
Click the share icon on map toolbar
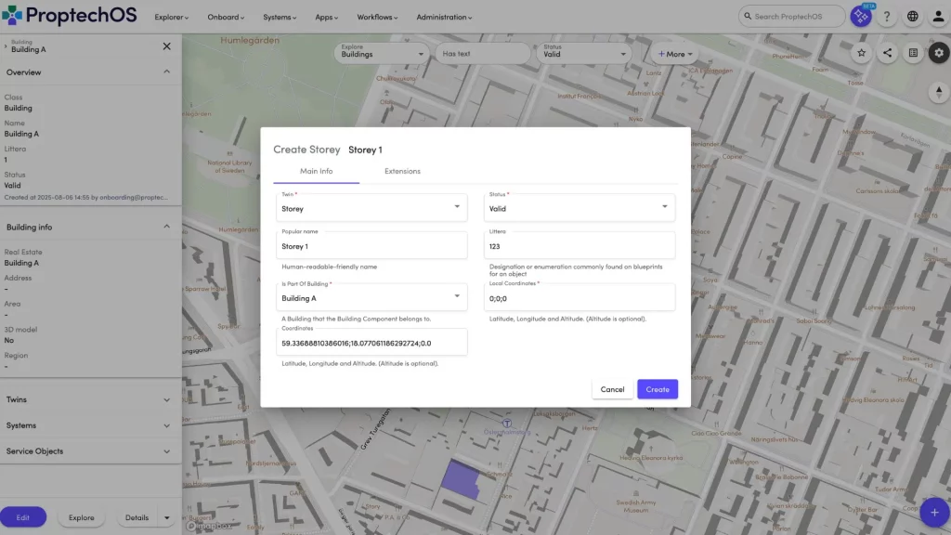(887, 53)
